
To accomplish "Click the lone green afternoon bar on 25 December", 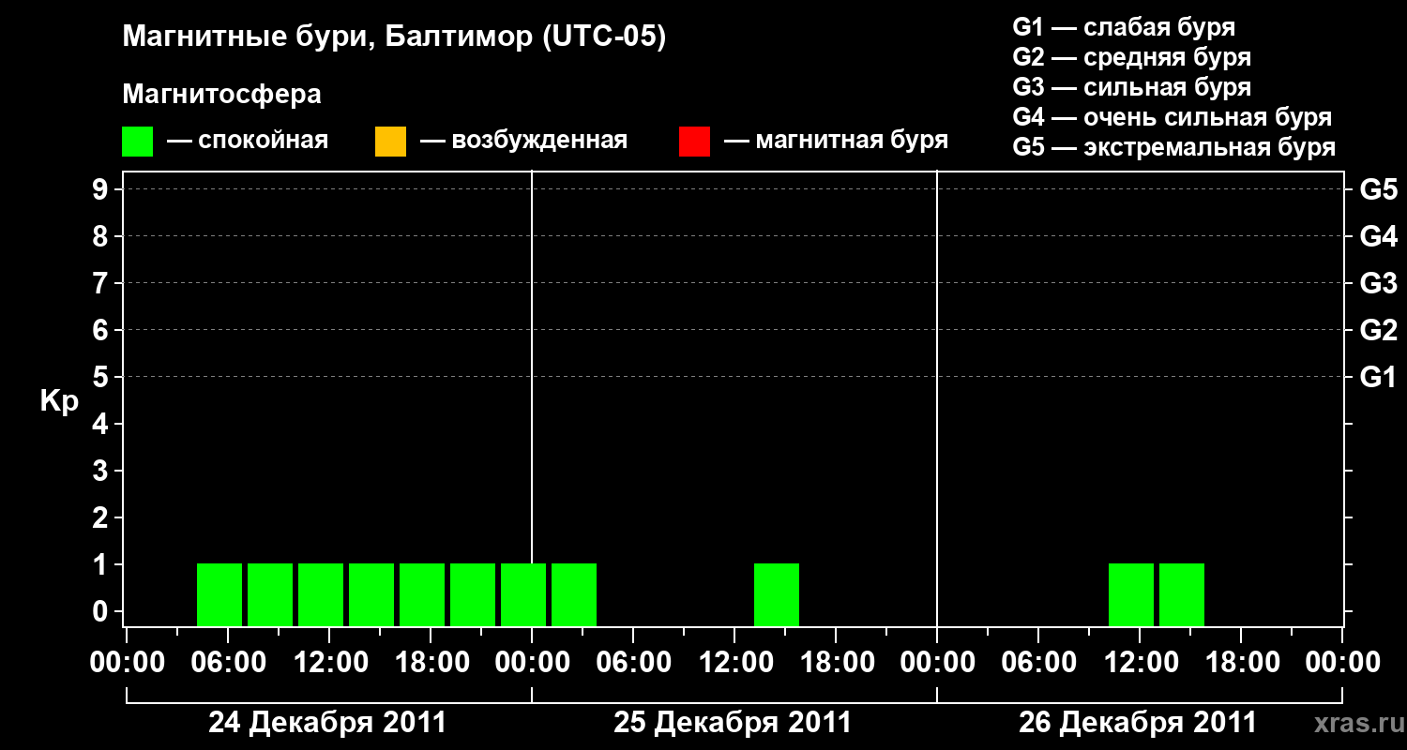I will click(777, 594).
